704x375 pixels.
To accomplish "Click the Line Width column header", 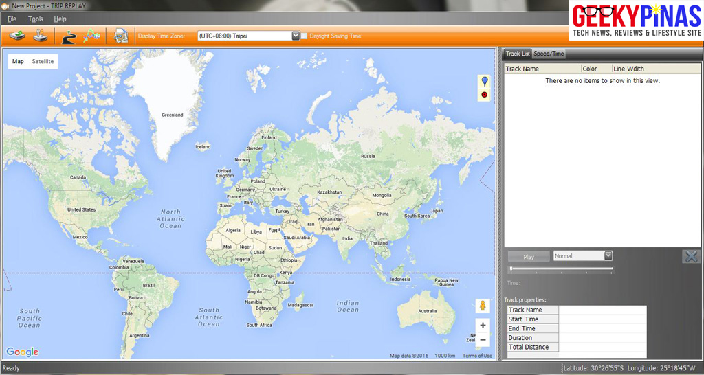I will (656, 69).
